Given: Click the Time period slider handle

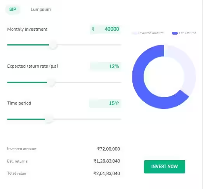Looking at the screenshot, I should tap(49, 119).
